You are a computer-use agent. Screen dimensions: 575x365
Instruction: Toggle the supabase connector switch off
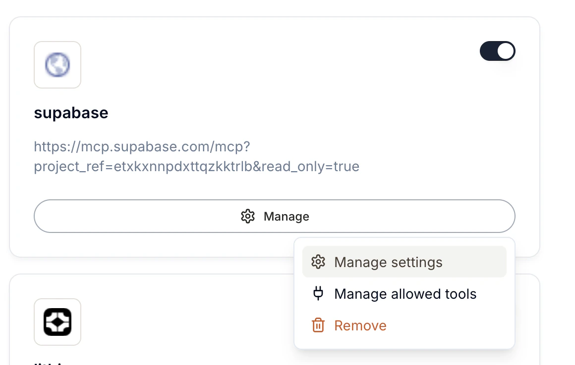497,51
